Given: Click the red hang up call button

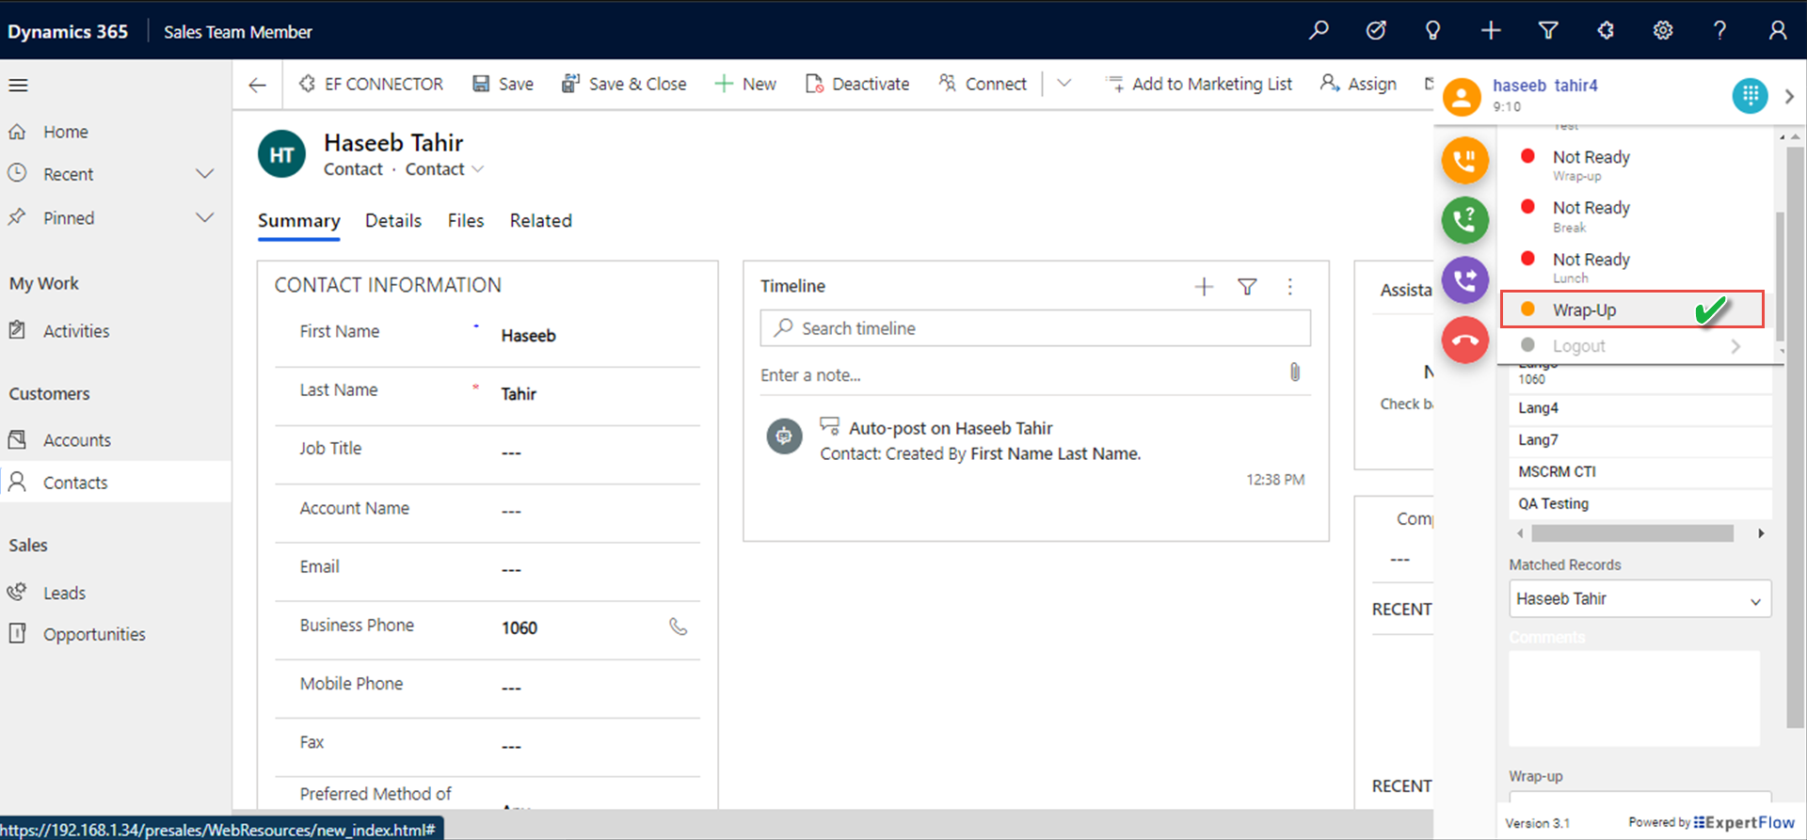Looking at the screenshot, I should pyautogui.click(x=1464, y=340).
